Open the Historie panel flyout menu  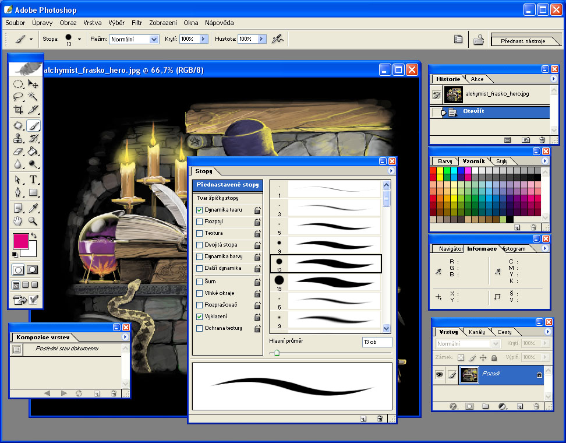[554, 79]
